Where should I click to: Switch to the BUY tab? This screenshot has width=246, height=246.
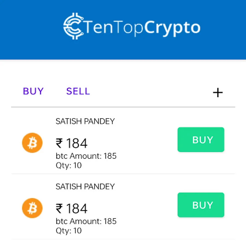coord(33,91)
